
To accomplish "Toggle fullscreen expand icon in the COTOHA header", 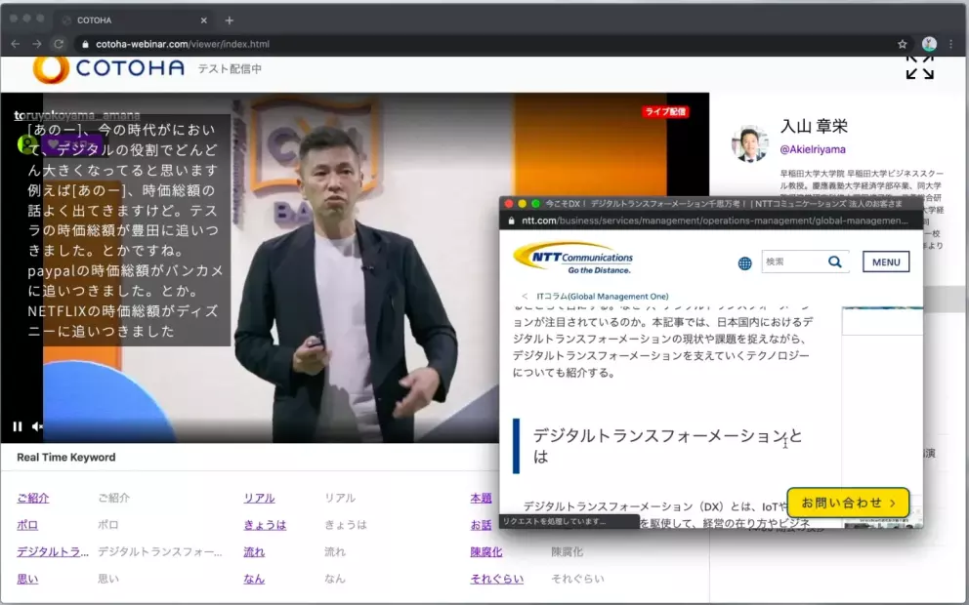I will (919, 67).
